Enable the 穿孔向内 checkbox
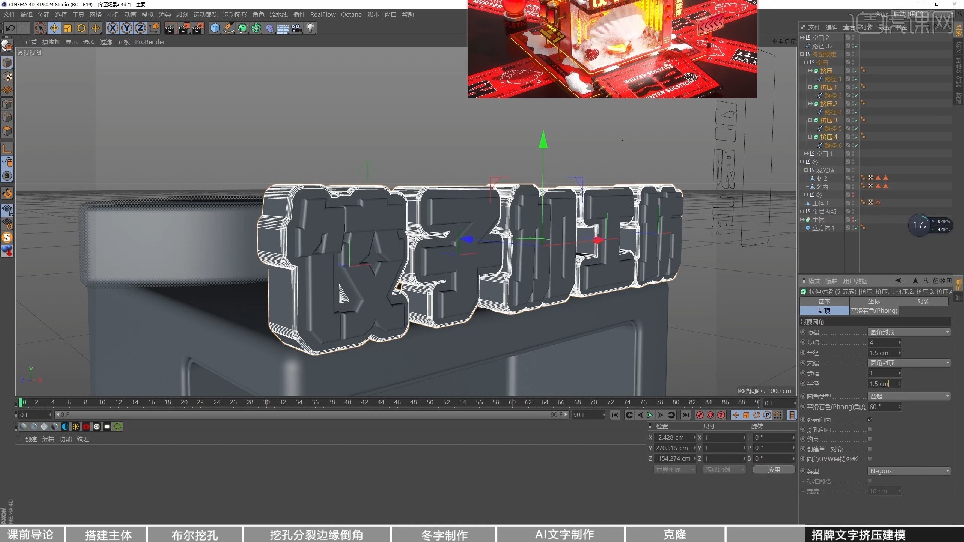 pos(870,430)
